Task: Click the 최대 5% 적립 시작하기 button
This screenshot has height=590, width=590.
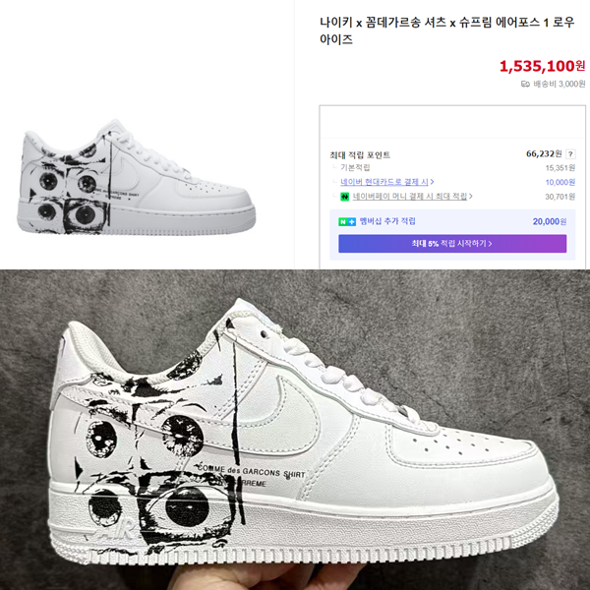Action: click(452, 244)
